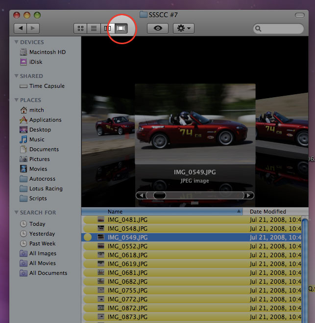Image resolution: width=315 pixels, height=323 pixels.
Task: Click the Cover Flow scrollbar thumb
Action: click(x=159, y=195)
